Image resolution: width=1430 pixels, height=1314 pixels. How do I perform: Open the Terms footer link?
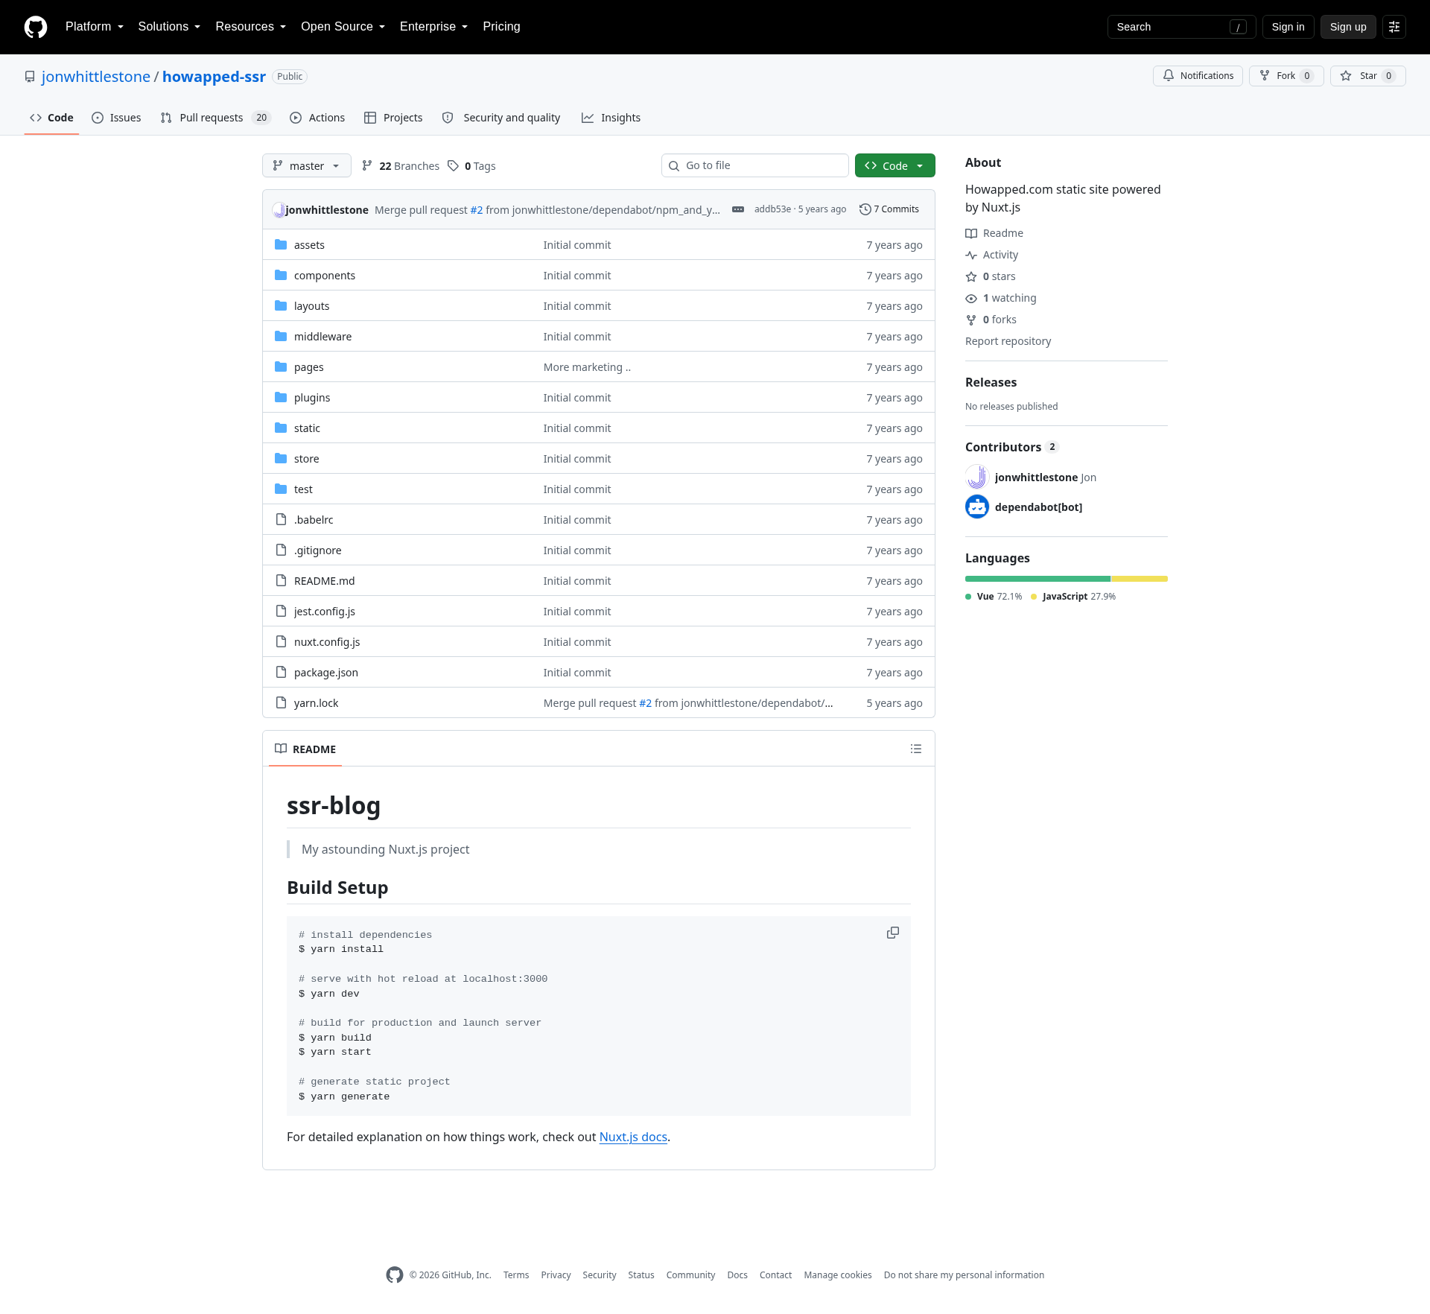pos(516,1275)
